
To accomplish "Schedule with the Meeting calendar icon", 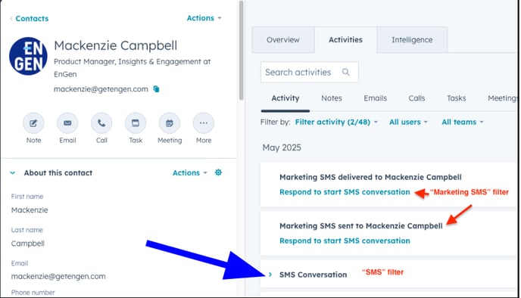I will 170,123.
